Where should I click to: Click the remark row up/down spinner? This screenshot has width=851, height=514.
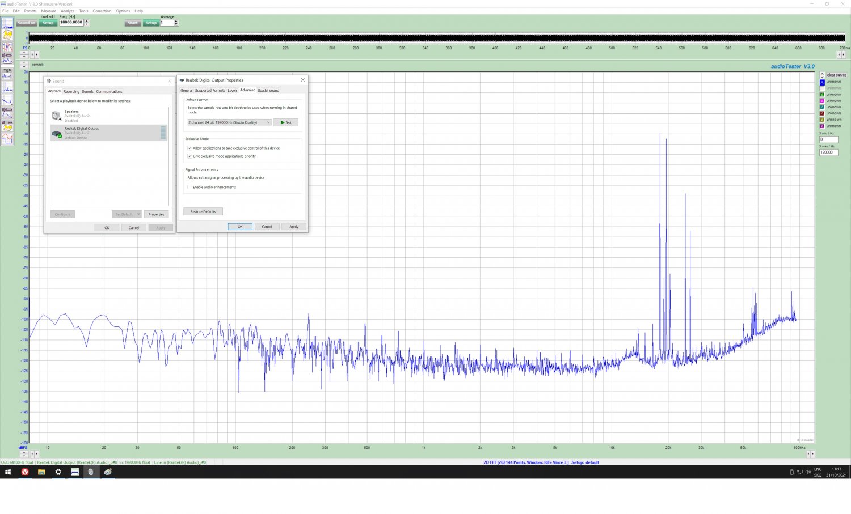[x=24, y=65]
